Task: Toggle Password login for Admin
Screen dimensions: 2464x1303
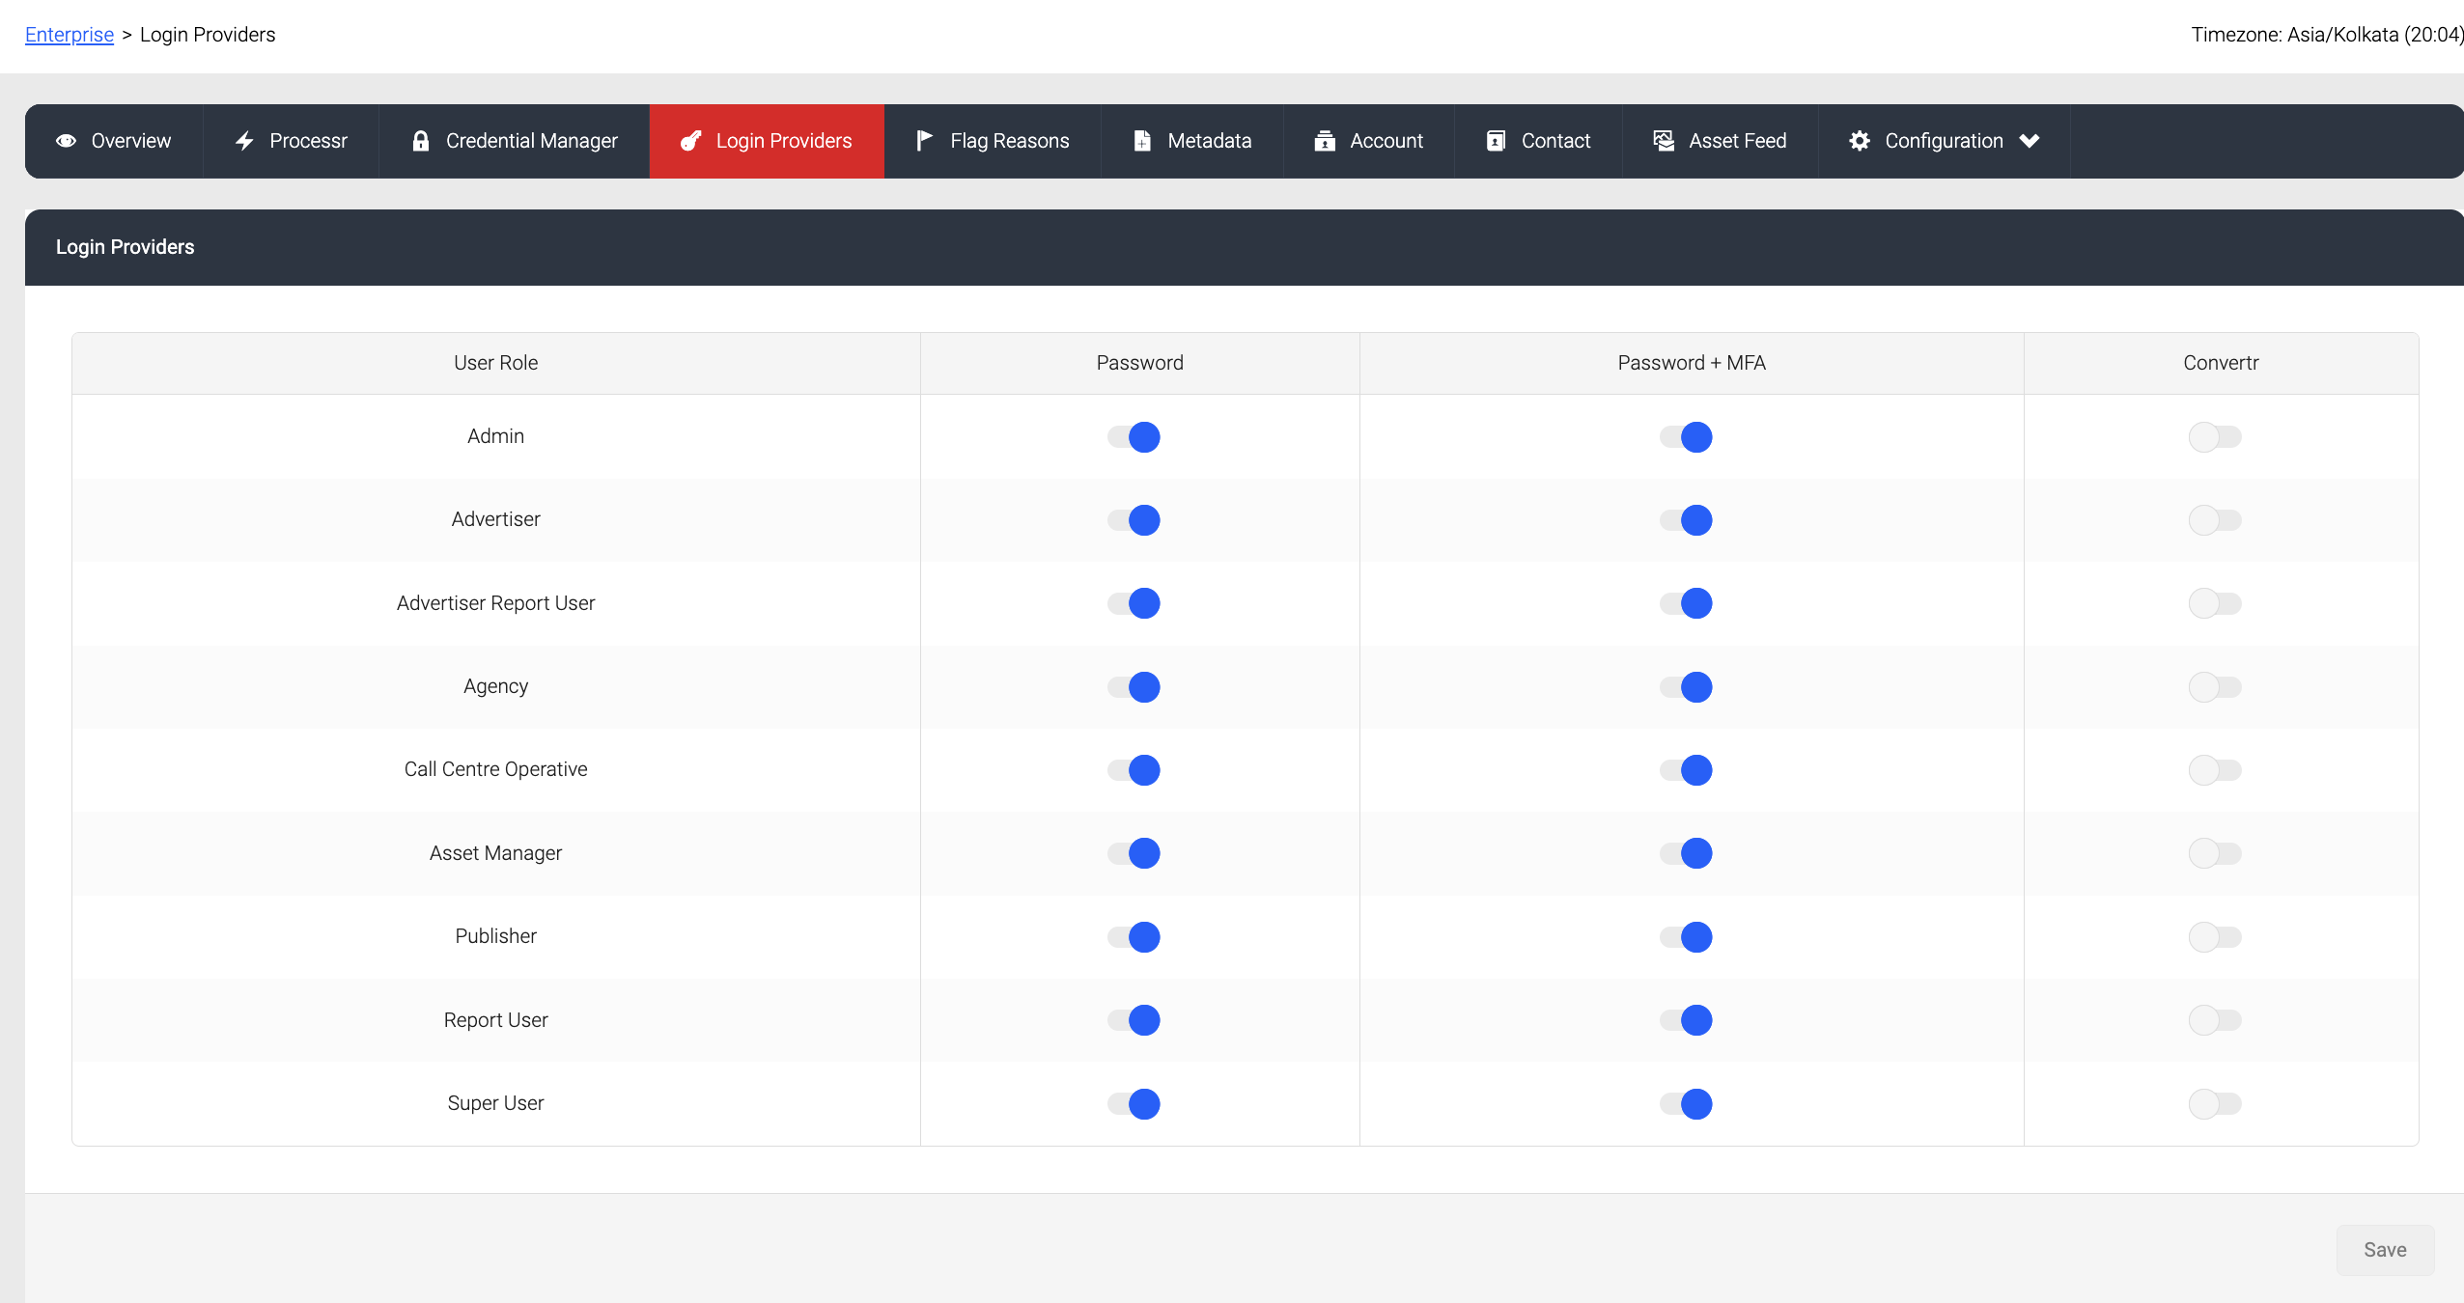Action: 1134,437
